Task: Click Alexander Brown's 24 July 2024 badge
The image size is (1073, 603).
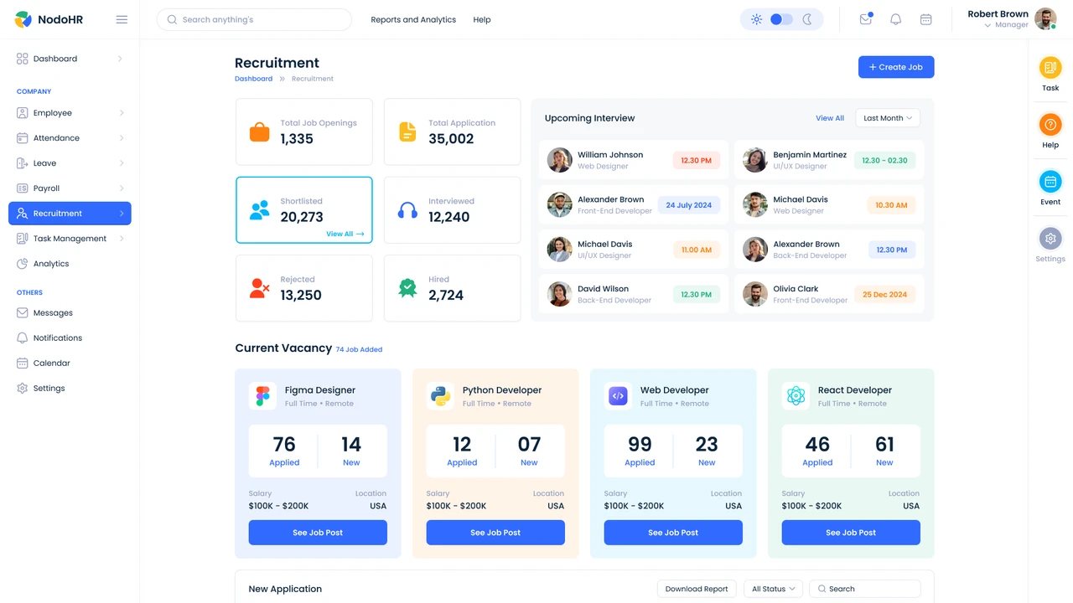Action: pyautogui.click(x=689, y=205)
